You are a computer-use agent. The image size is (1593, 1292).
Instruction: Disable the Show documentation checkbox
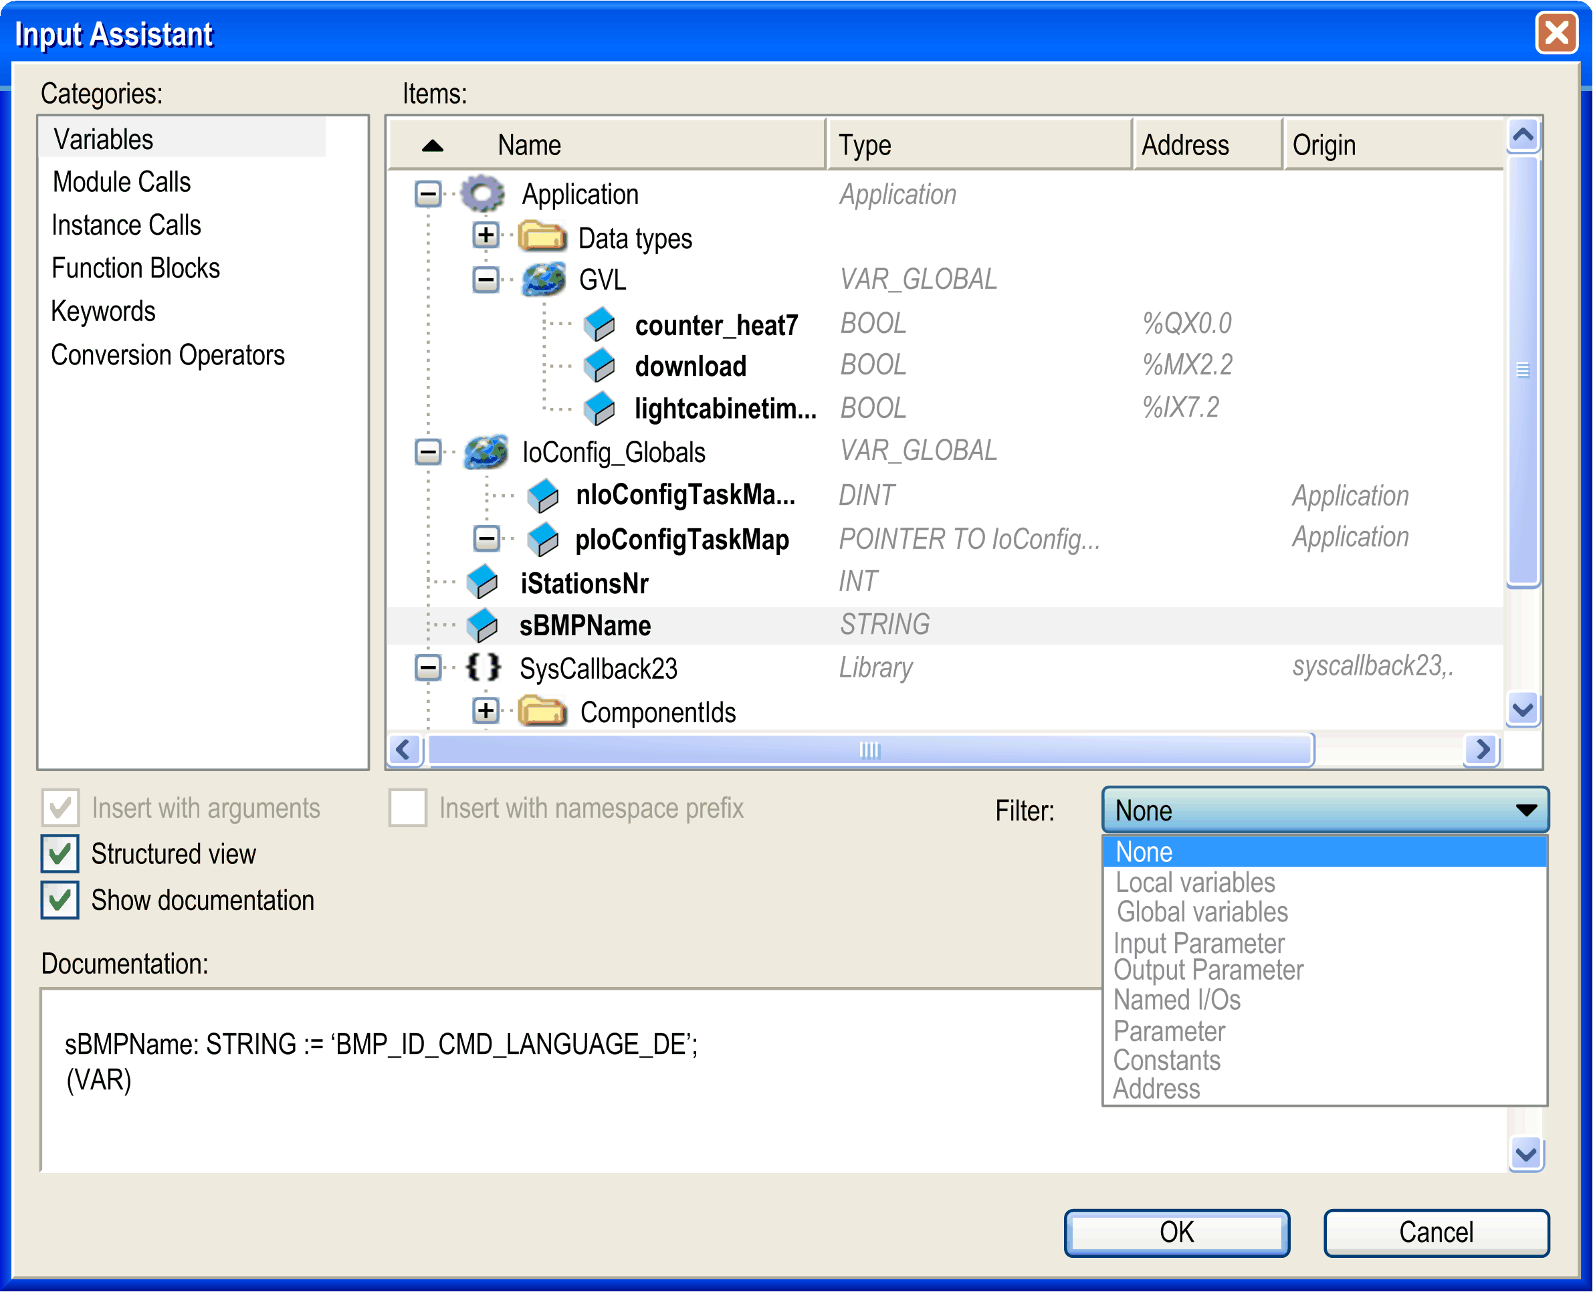pyautogui.click(x=60, y=900)
